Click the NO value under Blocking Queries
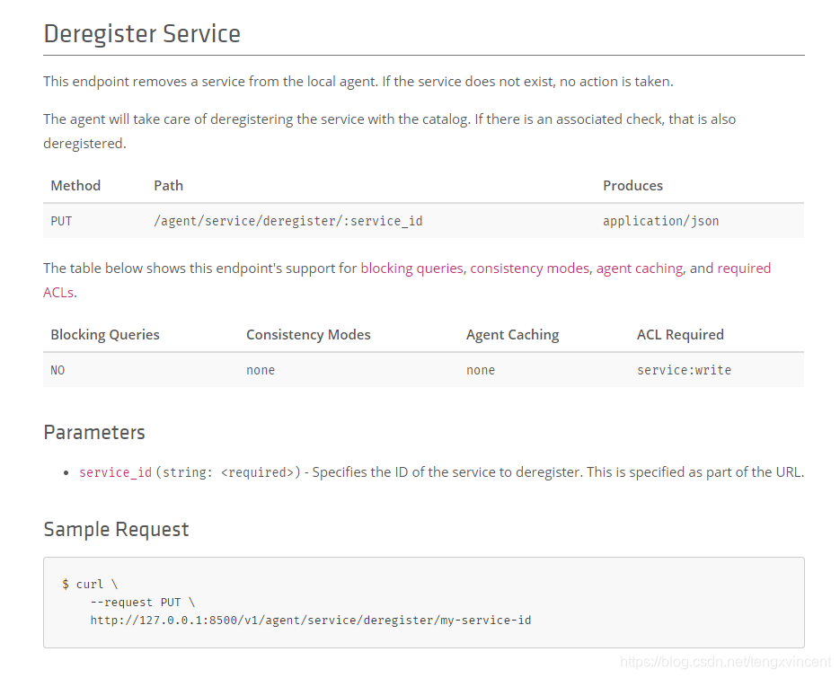840x678 pixels. [x=57, y=370]
